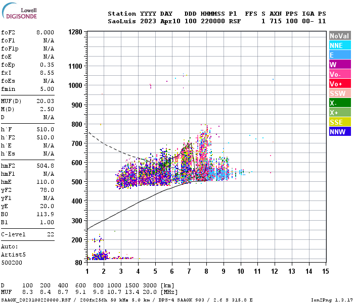Click the SAA0K_2023100220000.RSF file name

(36, 300)
